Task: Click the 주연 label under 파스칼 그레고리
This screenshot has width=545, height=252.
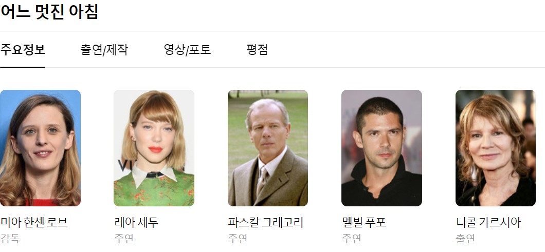Action: coord(238,239)
